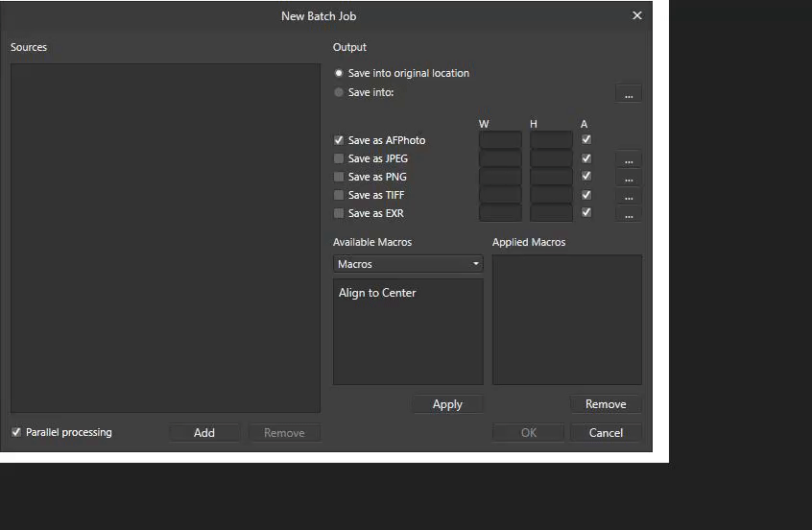Click Add to add source files
The height and width of the screenshot is (530, 812).
[x=204, y=433]
